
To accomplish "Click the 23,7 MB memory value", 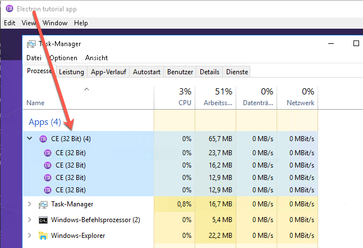I will [x=220, y=153].
